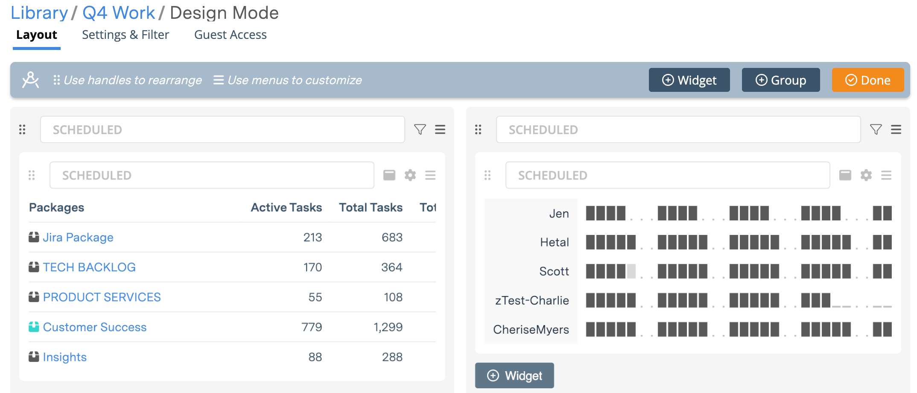Viewport: 917px width, 393px height.
Task: Open the TECH BACKLOG package link
Action: (89, 267)
